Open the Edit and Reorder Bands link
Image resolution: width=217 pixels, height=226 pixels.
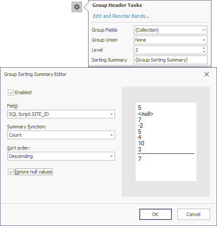(121, 16)
